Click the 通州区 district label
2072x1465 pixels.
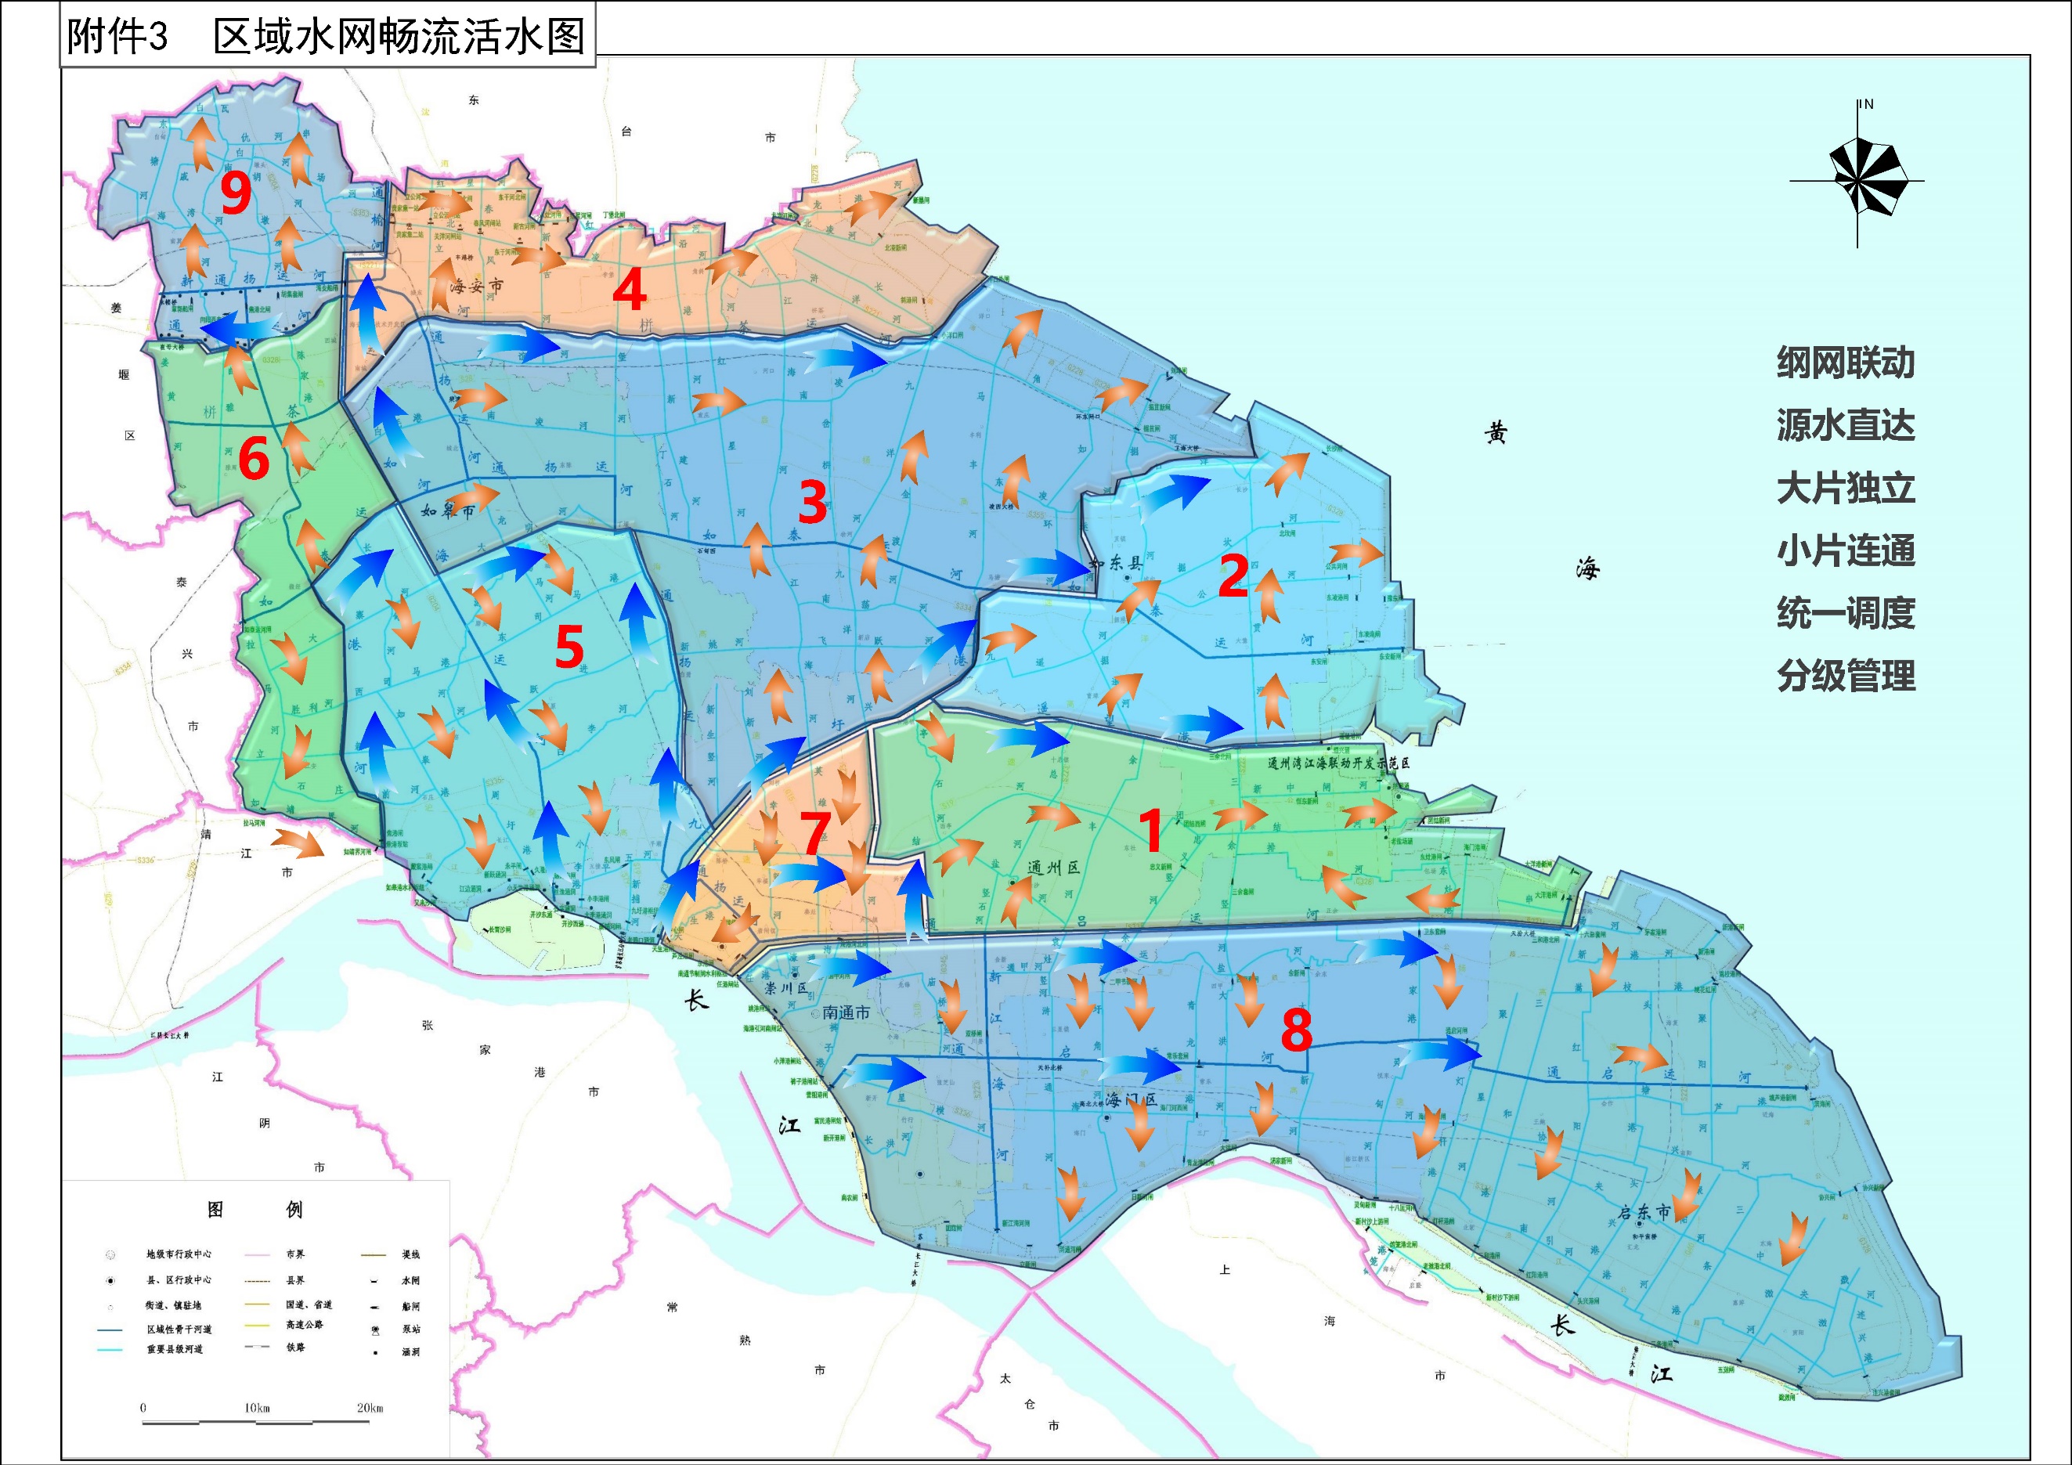(1054, 868)
